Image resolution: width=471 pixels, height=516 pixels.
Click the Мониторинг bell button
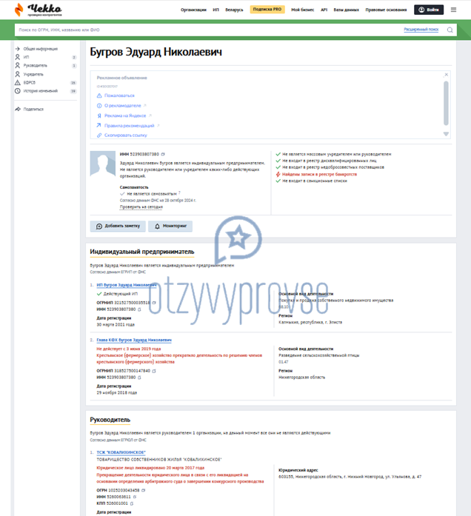tap(170, 226)
